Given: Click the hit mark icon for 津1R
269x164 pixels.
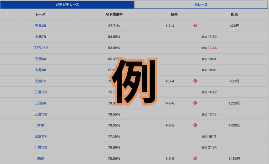Looking at the screenshot, I should click(195, 125).
